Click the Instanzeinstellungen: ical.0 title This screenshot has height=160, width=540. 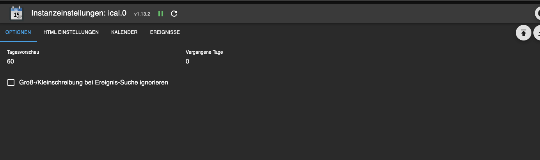pos(79,13)
